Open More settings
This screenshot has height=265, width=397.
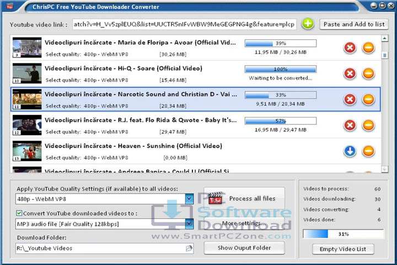[244, 224]
